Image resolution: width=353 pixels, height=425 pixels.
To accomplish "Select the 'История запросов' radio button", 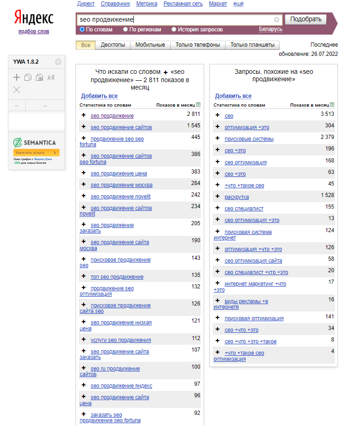I will coord(174,30).
